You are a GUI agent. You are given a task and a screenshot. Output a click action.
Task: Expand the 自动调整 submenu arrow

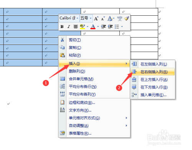[x=126, y=125]
